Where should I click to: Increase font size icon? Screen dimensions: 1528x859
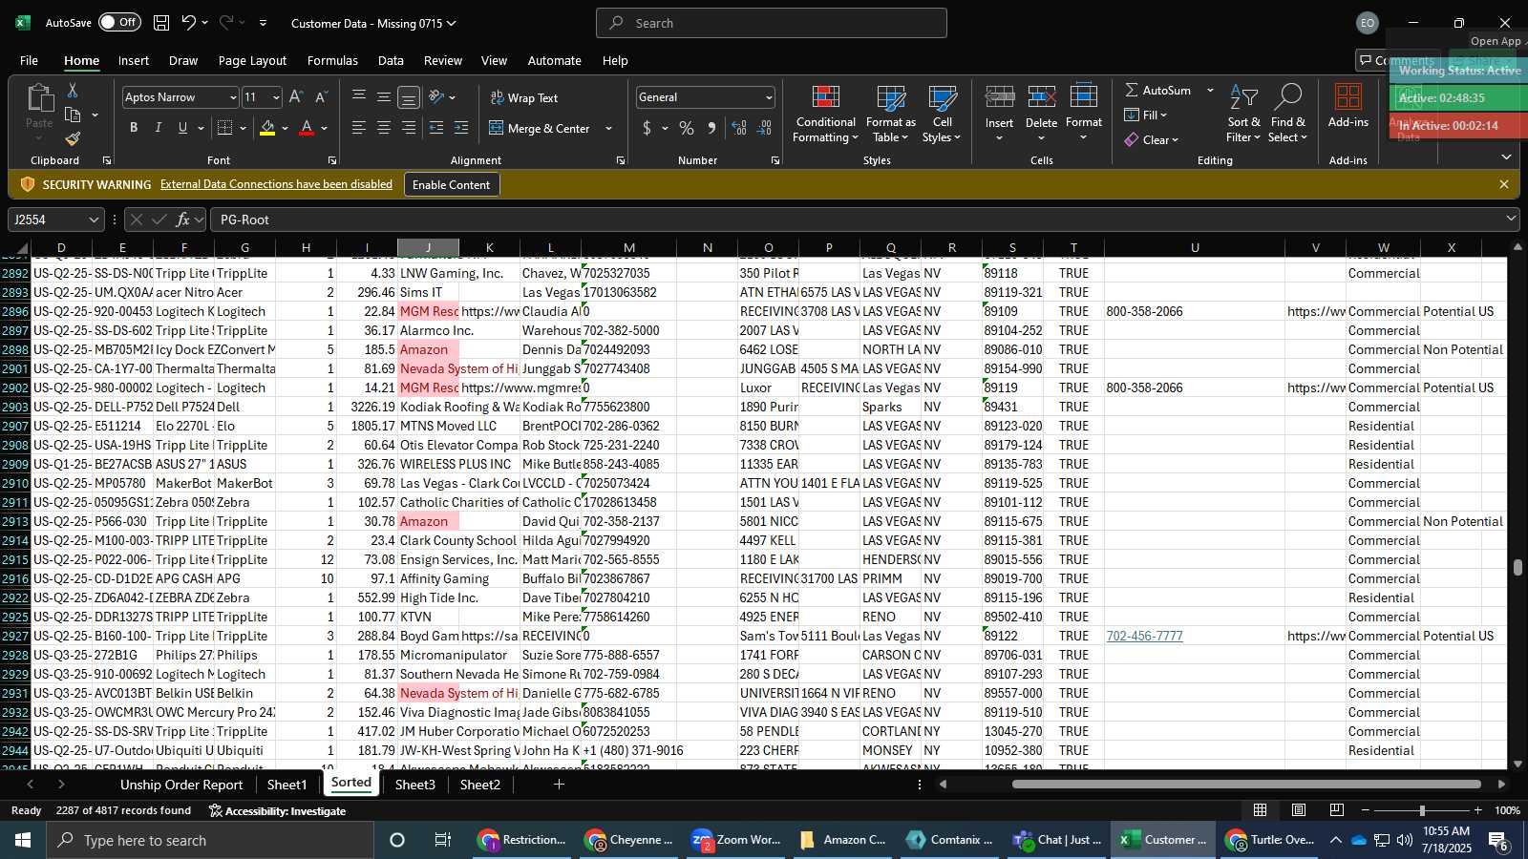tap(296, 97)
